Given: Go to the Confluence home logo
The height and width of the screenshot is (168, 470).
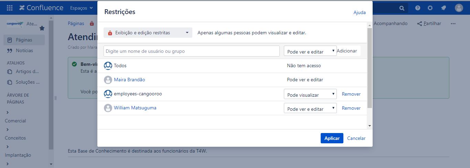Looking at the screenshot, I should point(41,8).
